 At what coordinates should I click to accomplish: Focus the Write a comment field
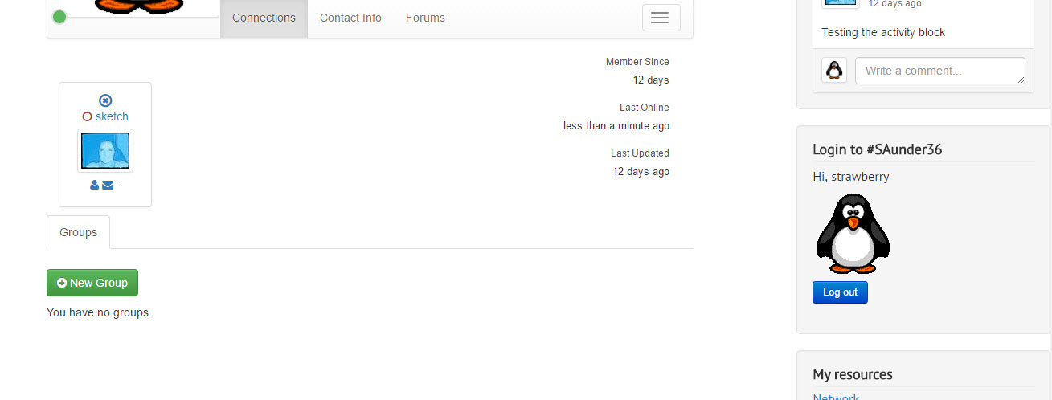tap(940, 71)
